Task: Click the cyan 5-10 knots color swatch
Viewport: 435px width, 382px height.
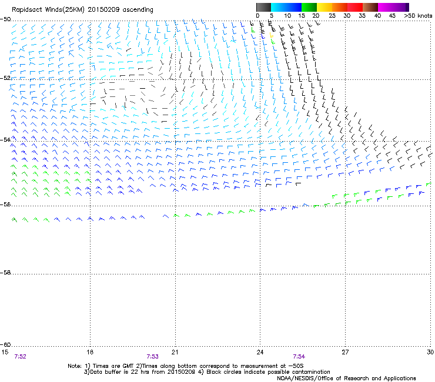Action: (279, 7)
